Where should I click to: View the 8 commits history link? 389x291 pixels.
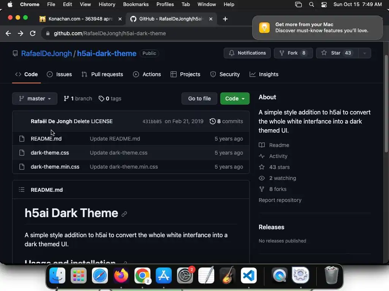click(x=226, y=121)
